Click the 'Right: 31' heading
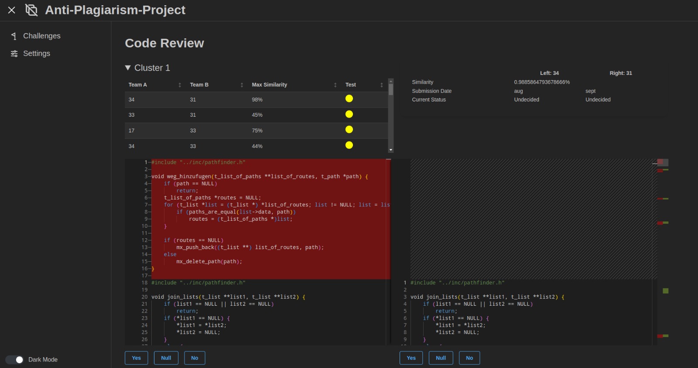The image size is (698, 368). 621,73
